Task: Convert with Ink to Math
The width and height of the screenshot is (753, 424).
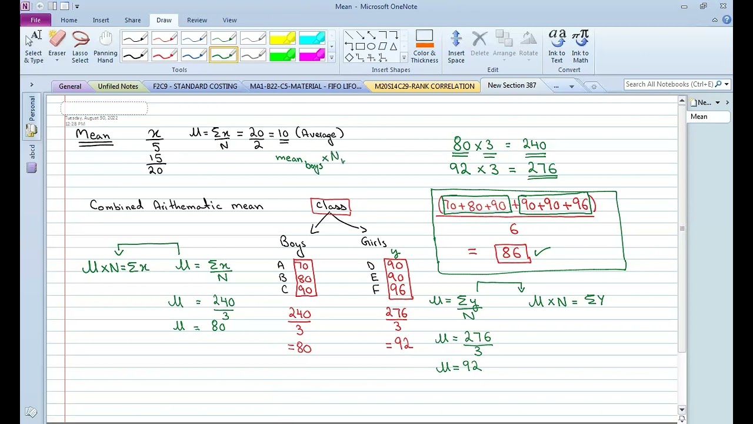Action: coord(580,47)
